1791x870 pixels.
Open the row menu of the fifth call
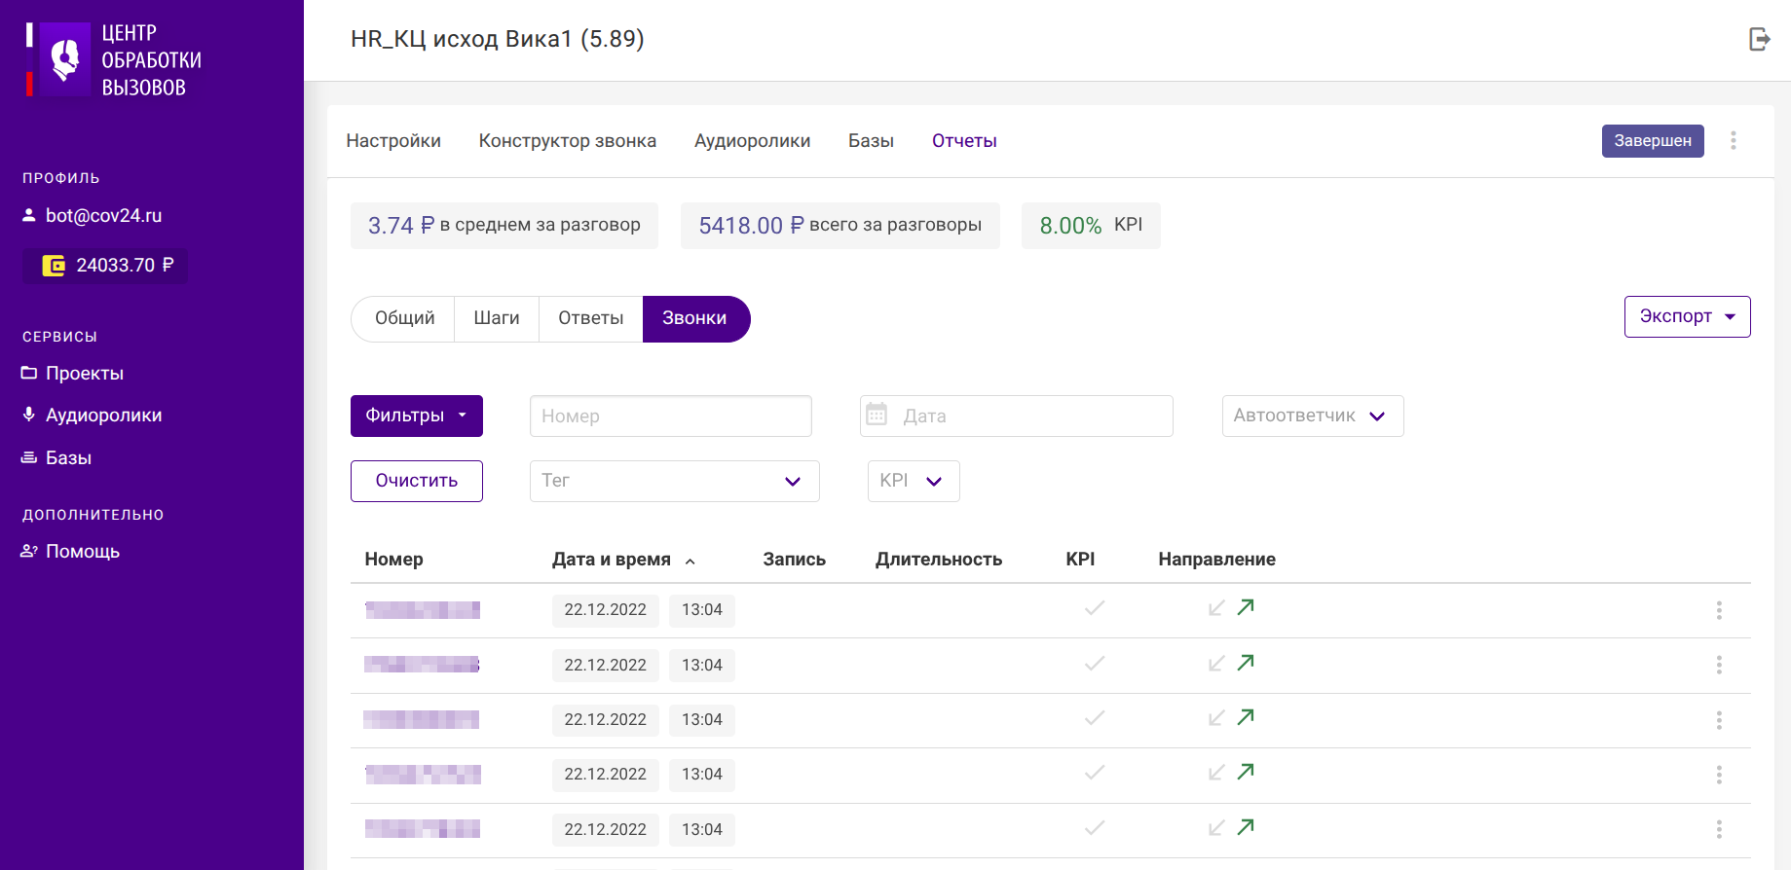click(x=1719, y=829)
